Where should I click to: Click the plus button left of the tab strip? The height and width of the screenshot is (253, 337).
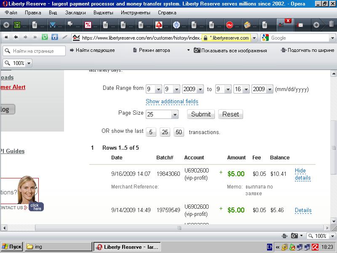(x=6, y=25)
